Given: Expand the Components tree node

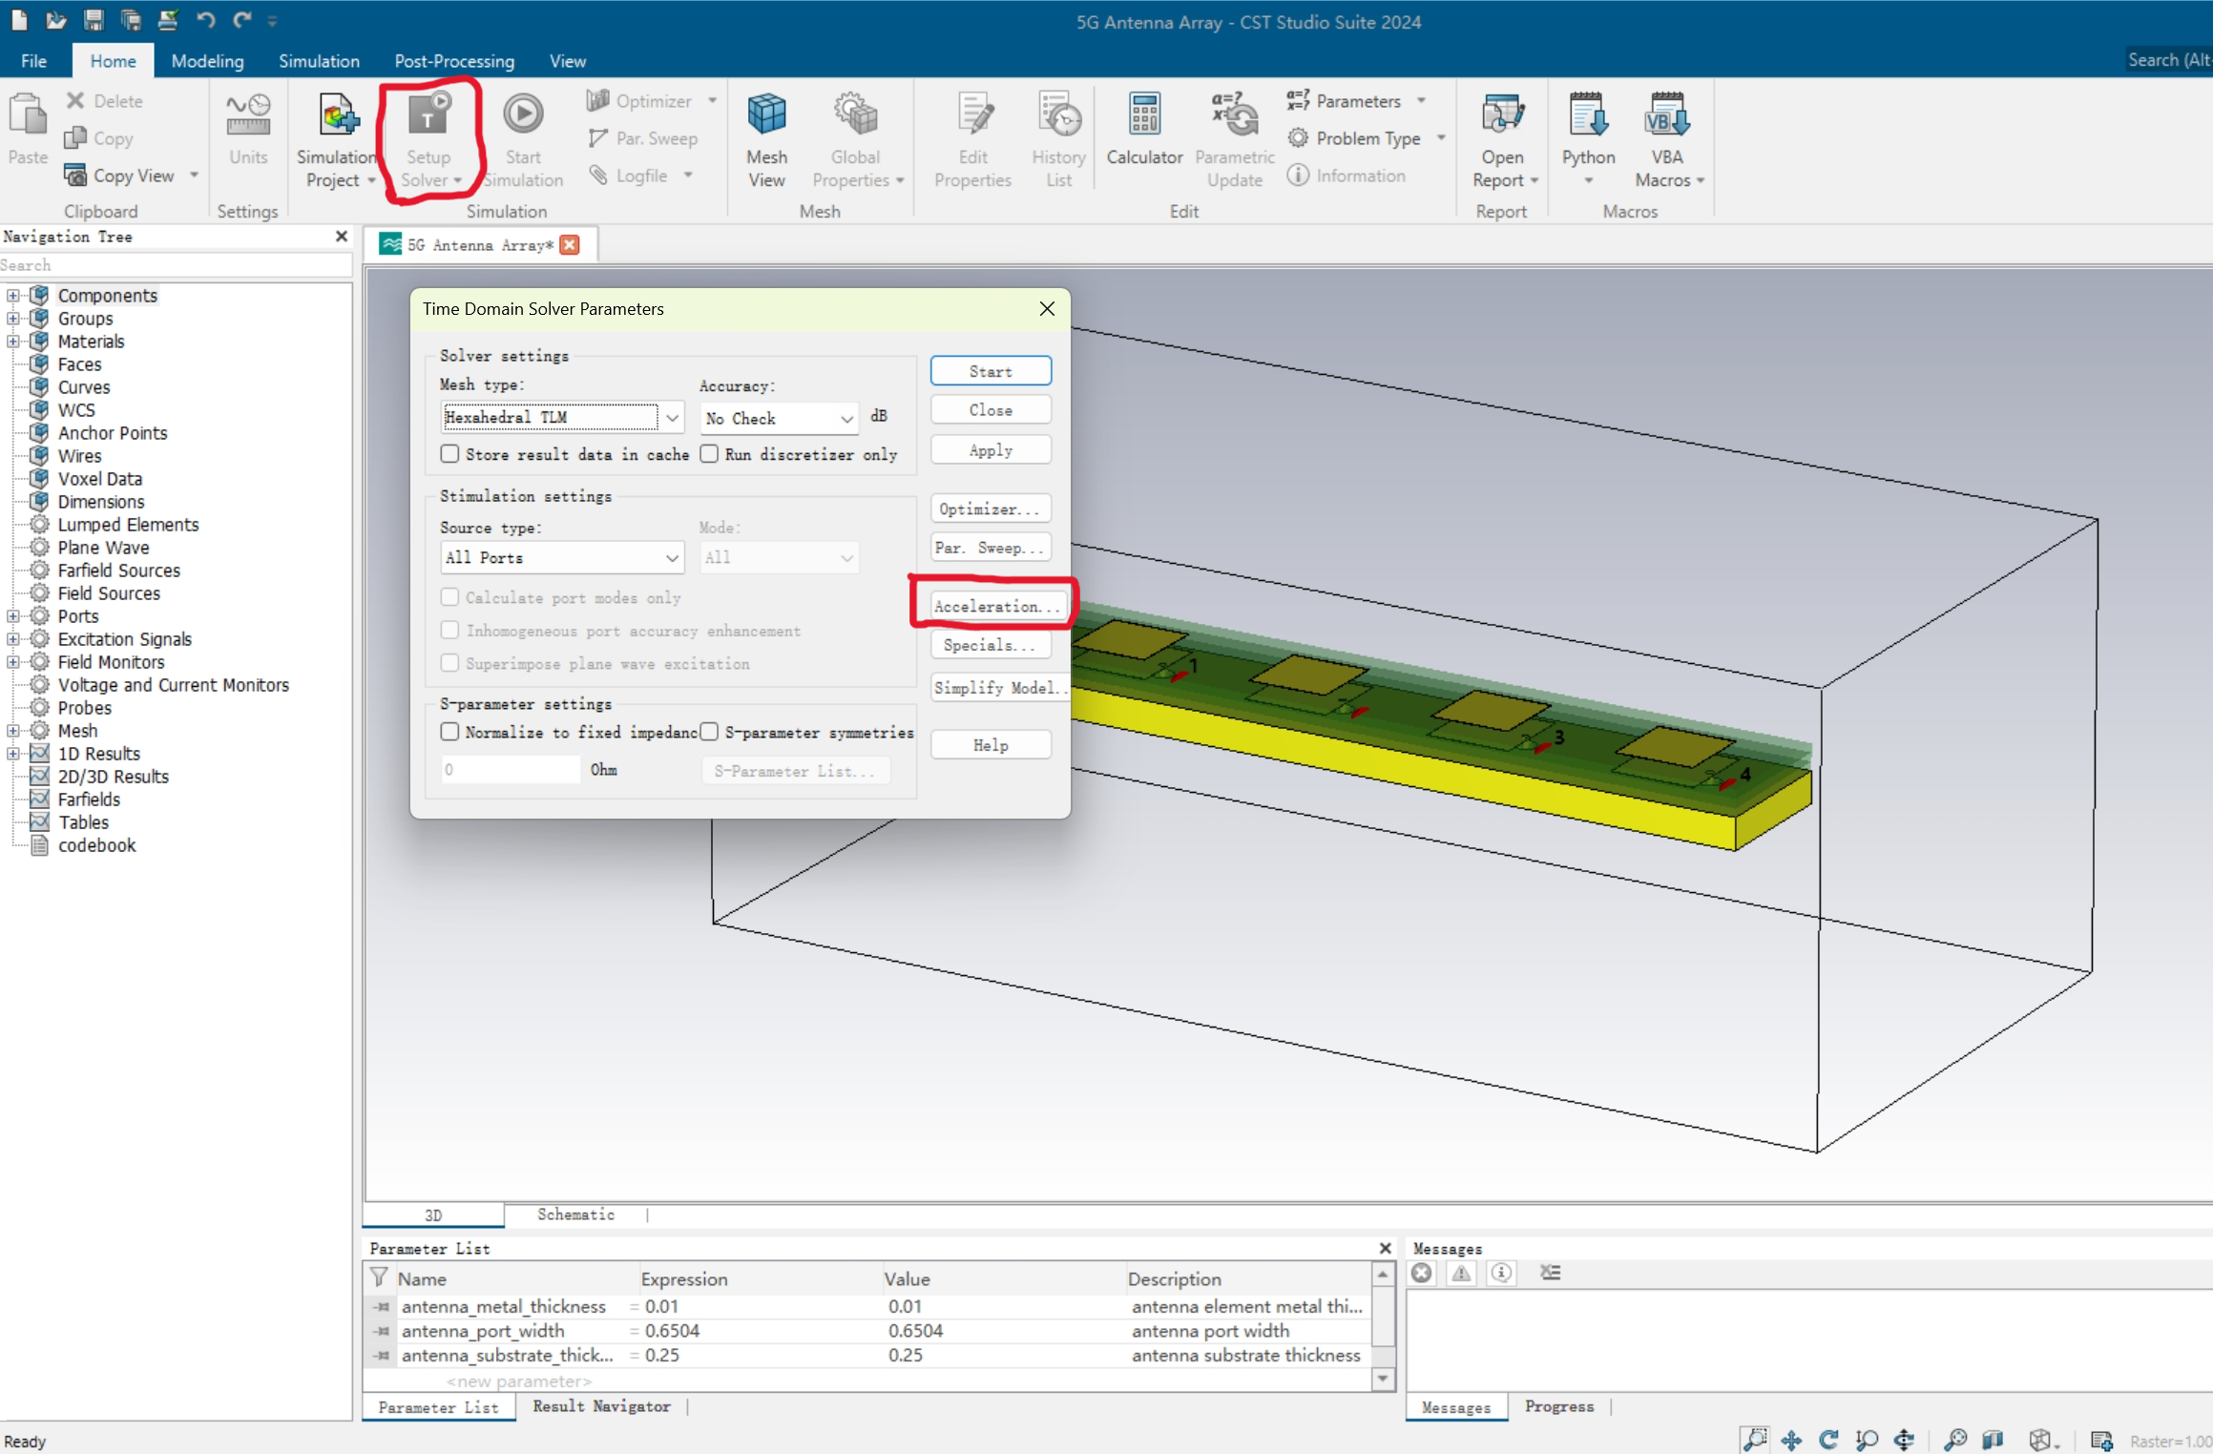Looking at the screenshot, I should [x=12, y=296].
